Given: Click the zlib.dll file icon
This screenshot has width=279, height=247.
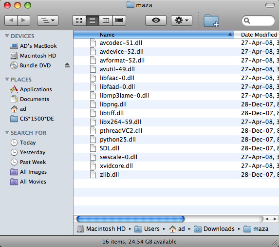Looking at the screenshot, I should 93,175.
